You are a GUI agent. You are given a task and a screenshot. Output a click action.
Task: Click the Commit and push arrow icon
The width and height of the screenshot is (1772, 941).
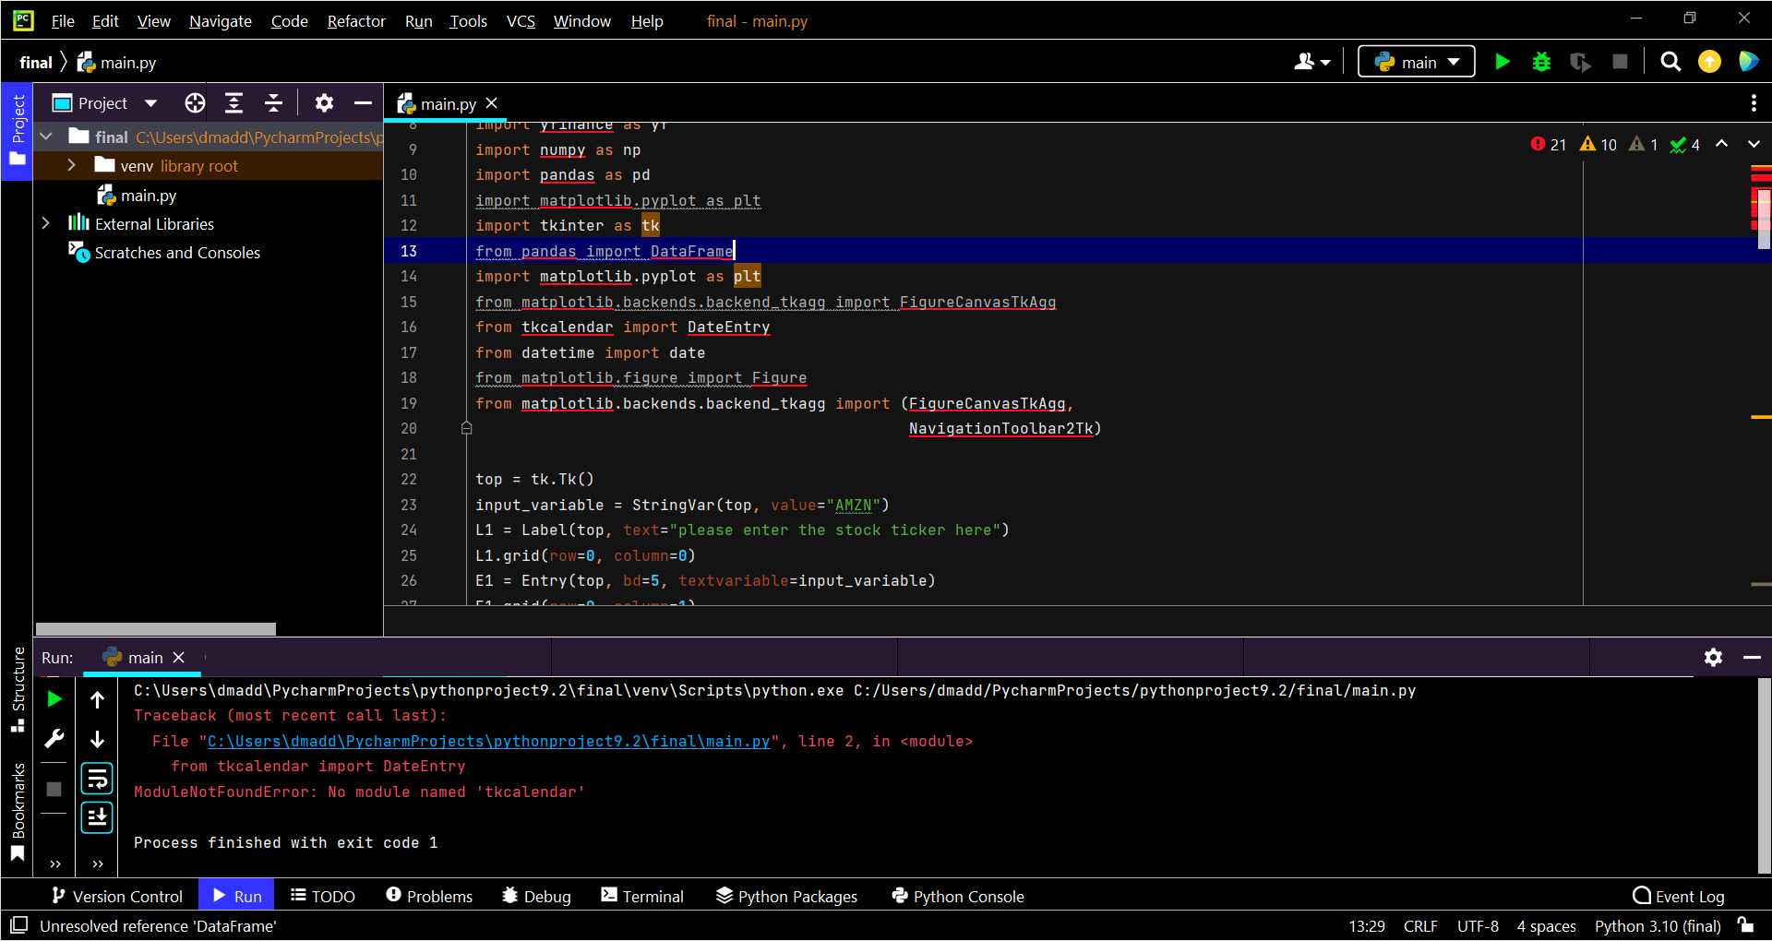(1709, 62)
